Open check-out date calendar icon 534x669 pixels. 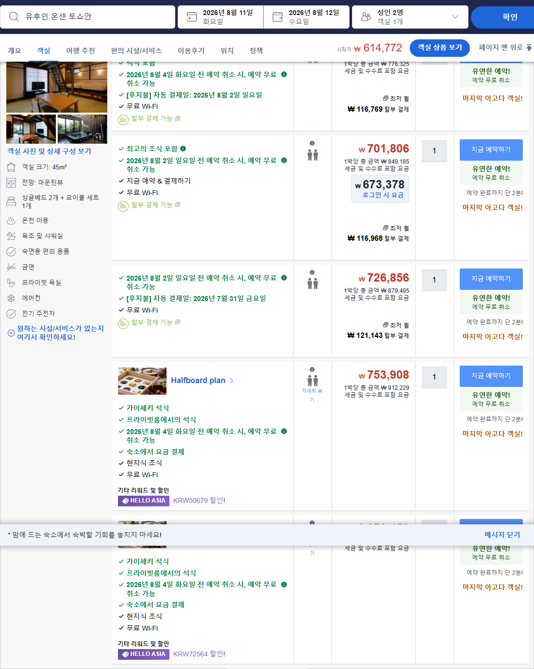click(278, 17)
